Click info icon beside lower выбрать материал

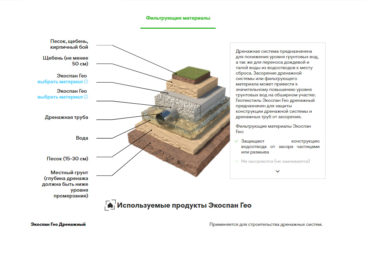click(86, 97)
